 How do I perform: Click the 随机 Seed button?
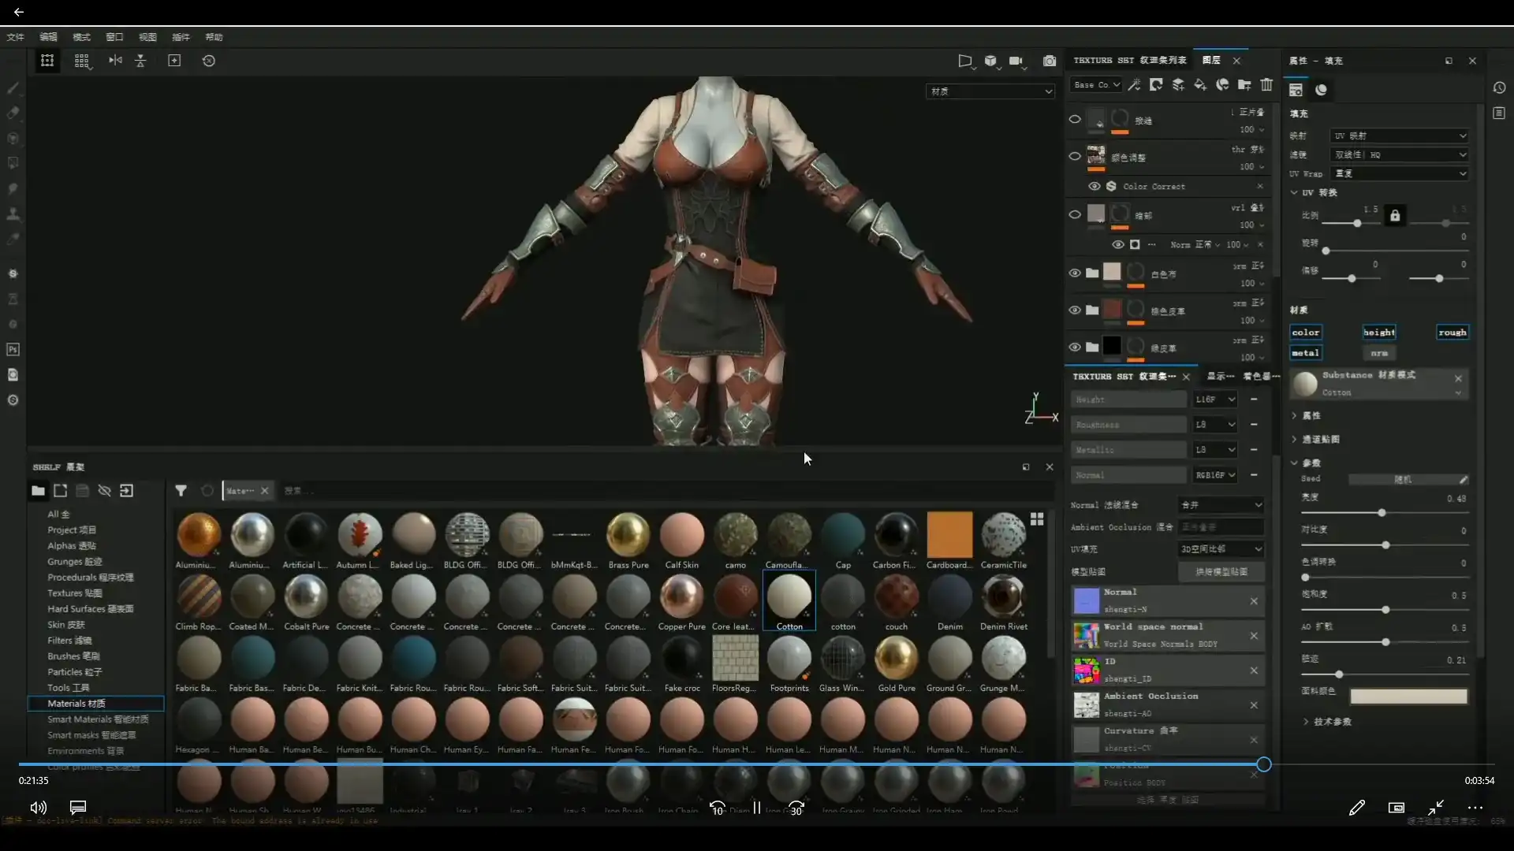tap(1403, 479)
